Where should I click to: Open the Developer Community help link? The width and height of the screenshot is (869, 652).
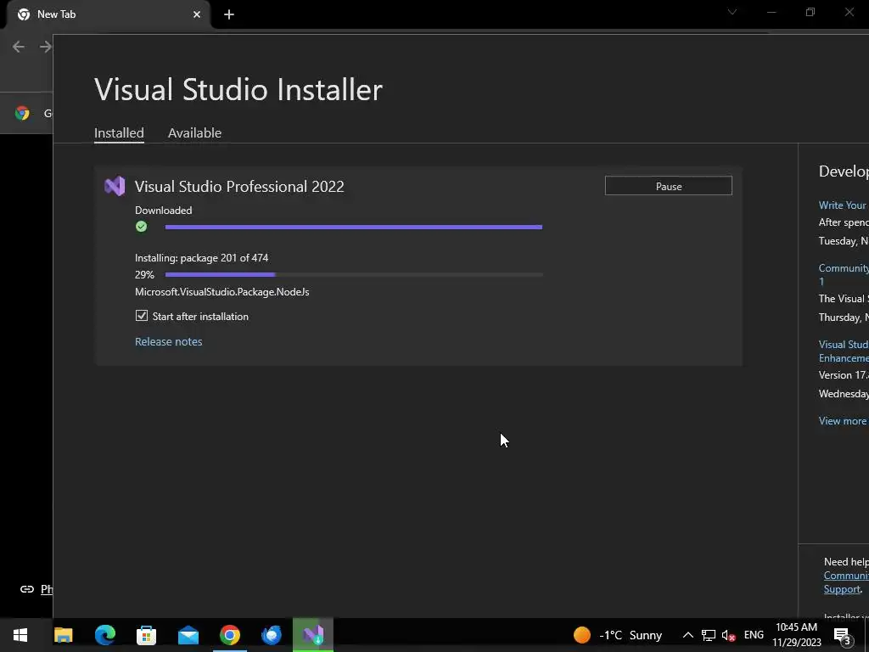tap(846, 576)
